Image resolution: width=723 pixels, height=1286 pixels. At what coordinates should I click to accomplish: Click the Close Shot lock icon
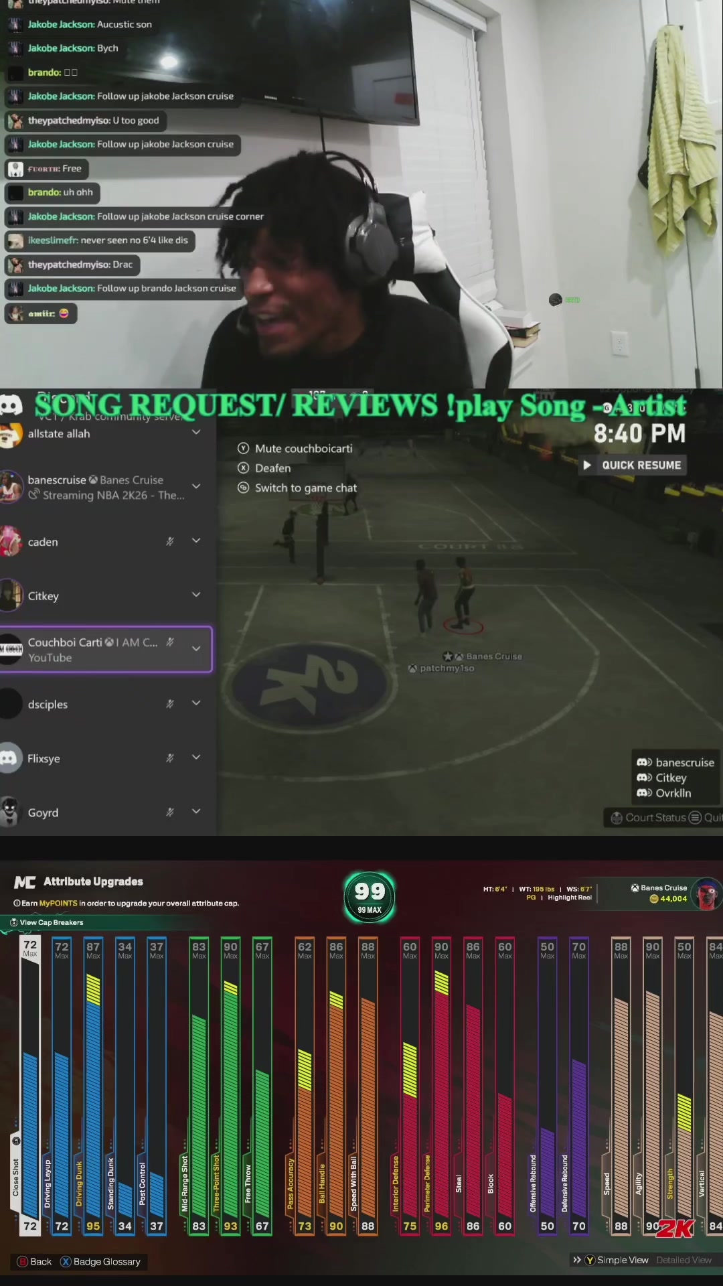(x=16, y=1141)
